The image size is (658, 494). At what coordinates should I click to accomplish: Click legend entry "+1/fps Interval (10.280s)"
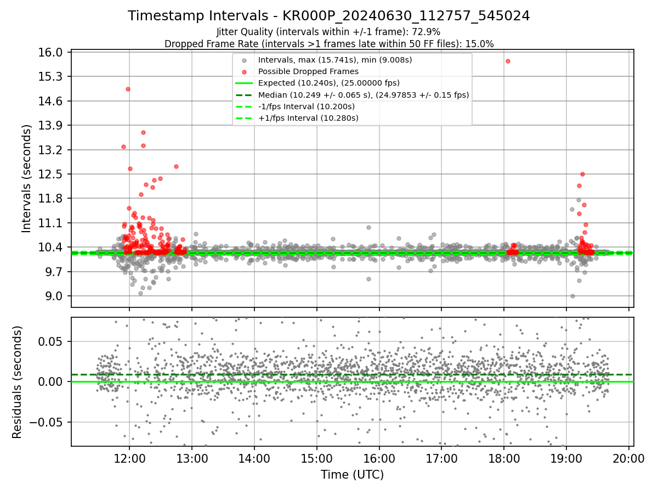(x=308, y=118)
